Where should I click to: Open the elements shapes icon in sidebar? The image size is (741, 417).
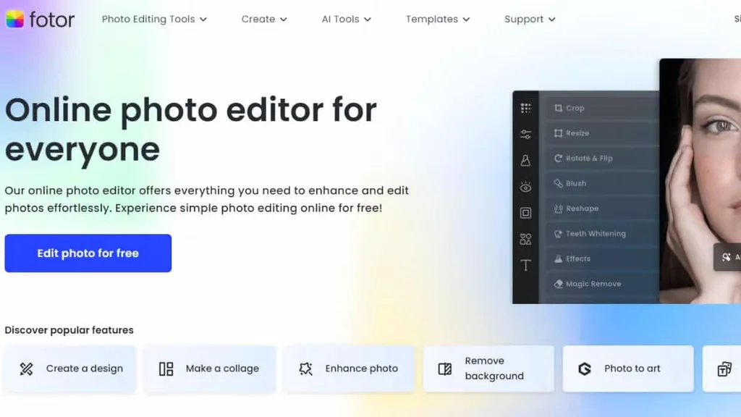[x=526, y=239]
